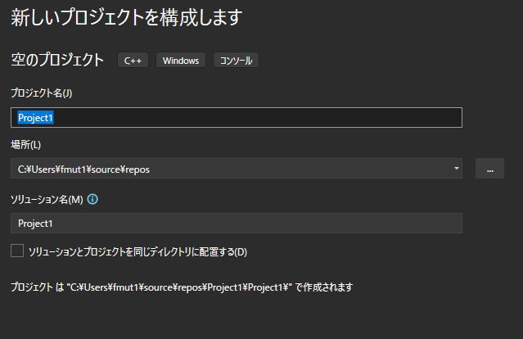Click the highlighted Project1 text in project name
Image resolution: width=523 pixels, height=339 pixels.
click(x=35, y=118)
